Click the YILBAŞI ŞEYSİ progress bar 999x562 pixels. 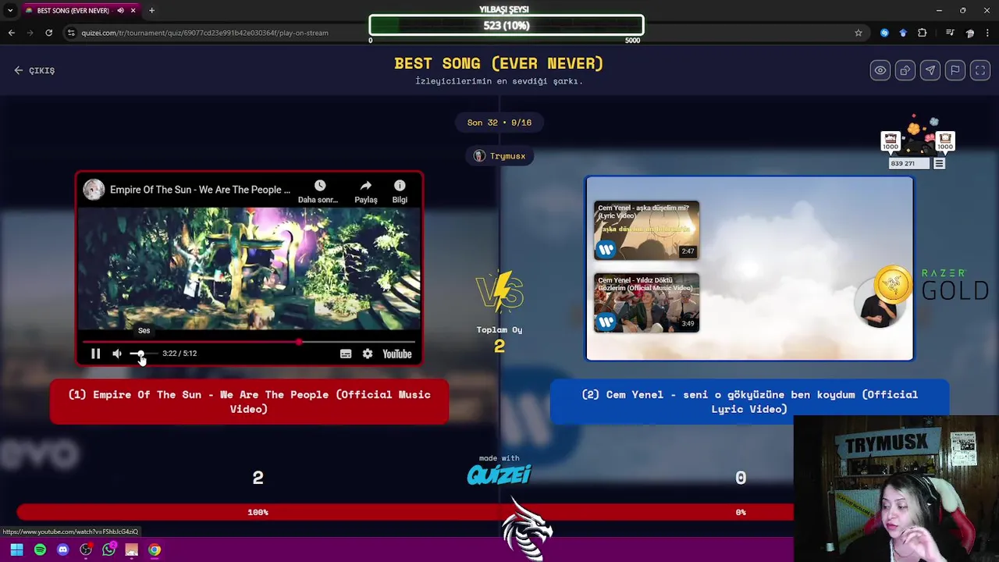[x=507, y=26]
